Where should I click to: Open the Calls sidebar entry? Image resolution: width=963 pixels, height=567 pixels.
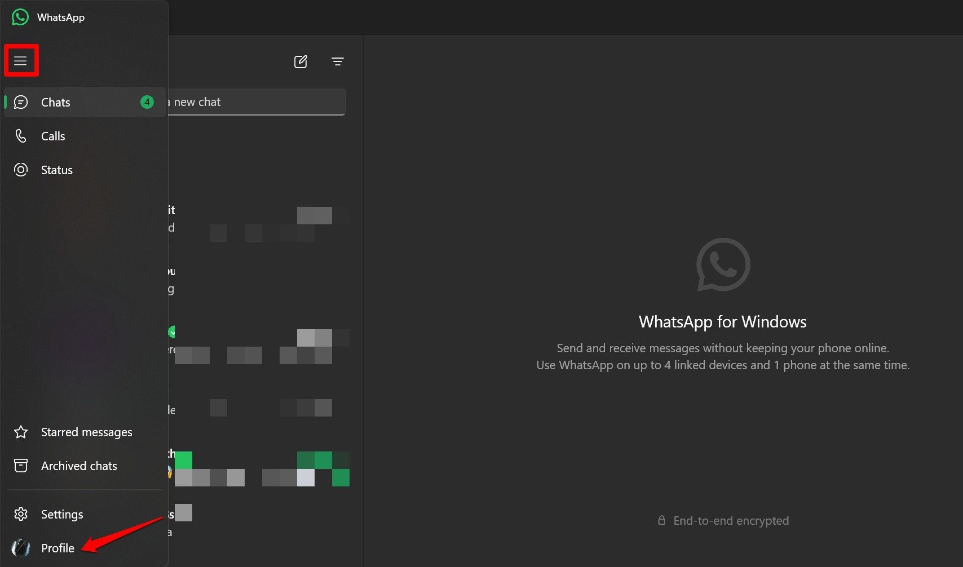[x=53, y=136]
